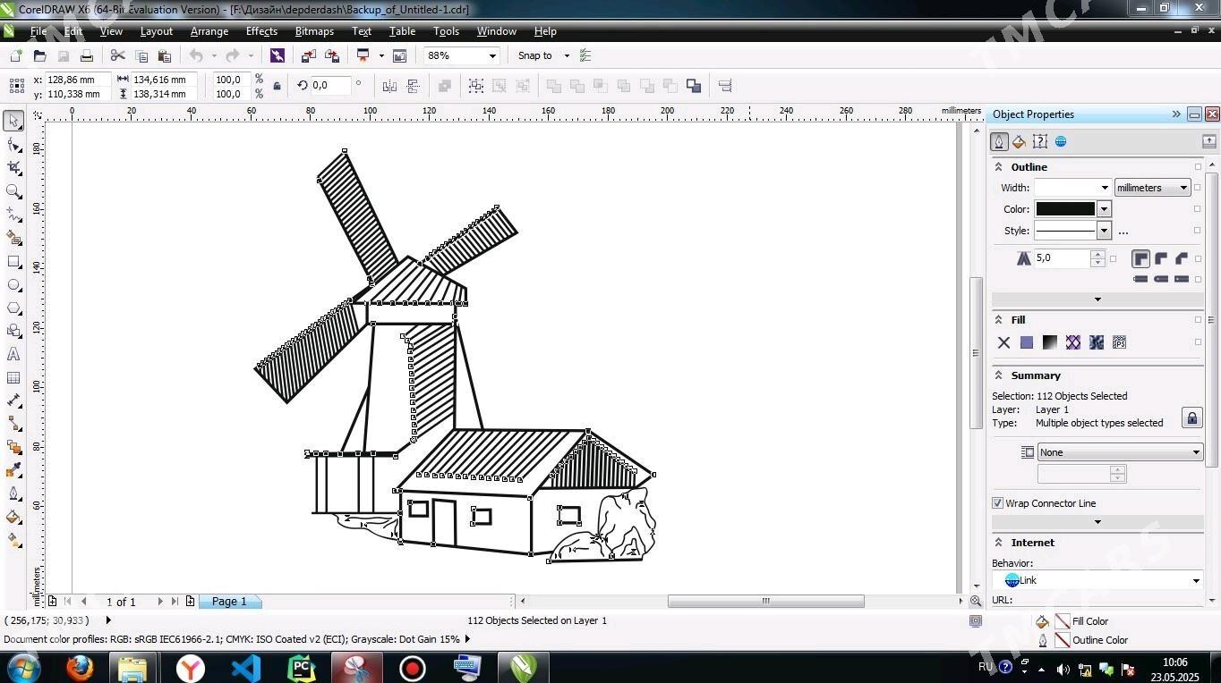Toggle the Wrap Connector Line checkbox
Screen dimensions: 1221x683
click(x=997, y=503)
